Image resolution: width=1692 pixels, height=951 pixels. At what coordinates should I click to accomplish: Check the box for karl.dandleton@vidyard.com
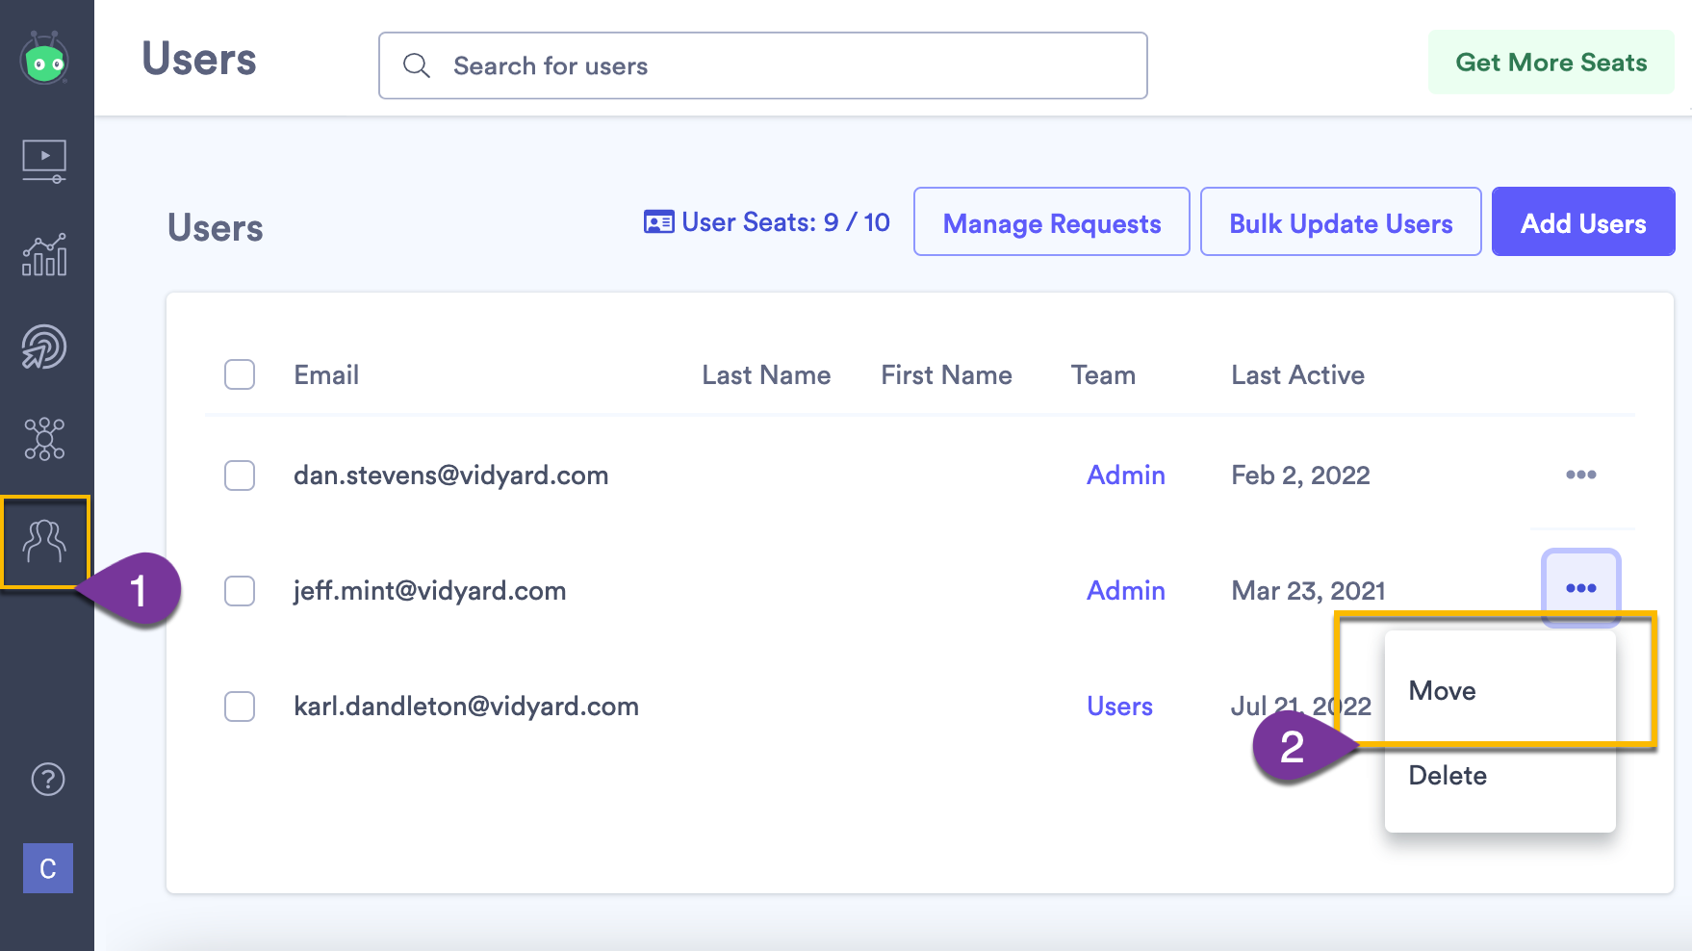tap(240, 707)
